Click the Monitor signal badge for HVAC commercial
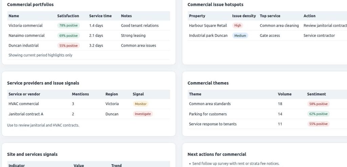 coord(141,104)
